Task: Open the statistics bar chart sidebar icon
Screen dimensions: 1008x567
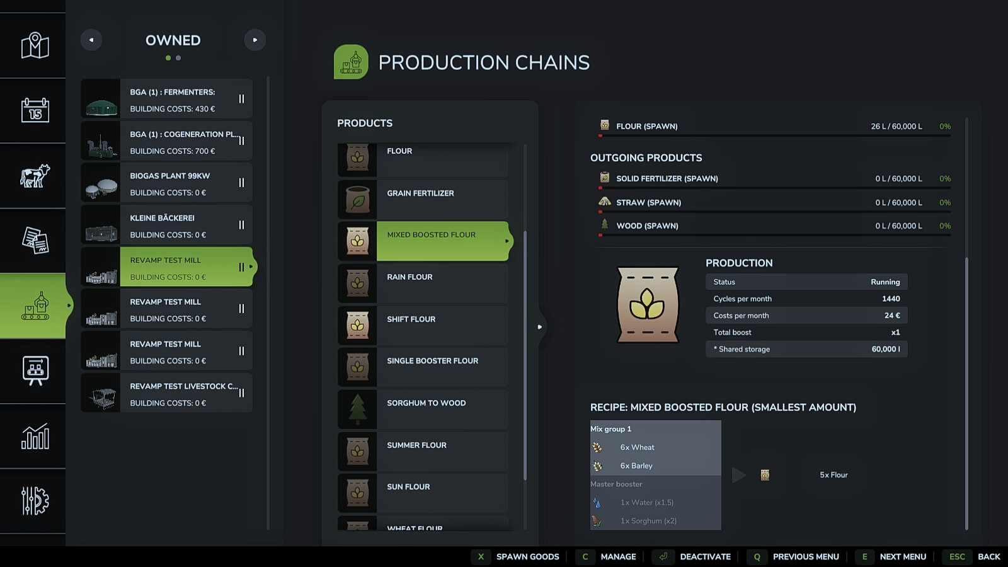Action: point(35,436)
